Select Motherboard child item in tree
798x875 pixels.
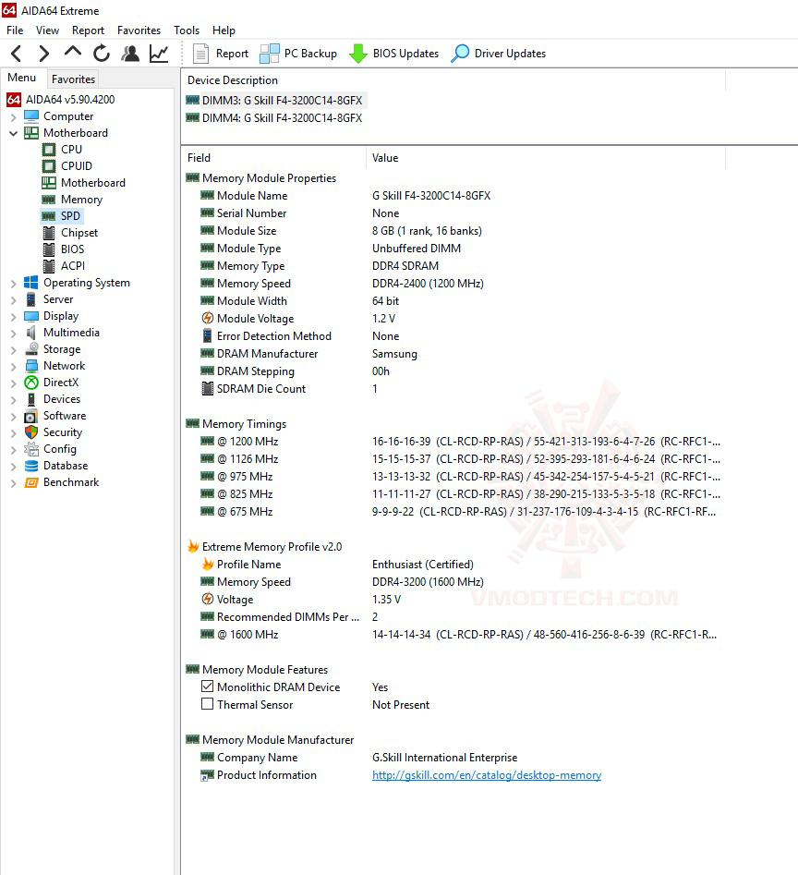pyautogui.click(x=93, y=183)
